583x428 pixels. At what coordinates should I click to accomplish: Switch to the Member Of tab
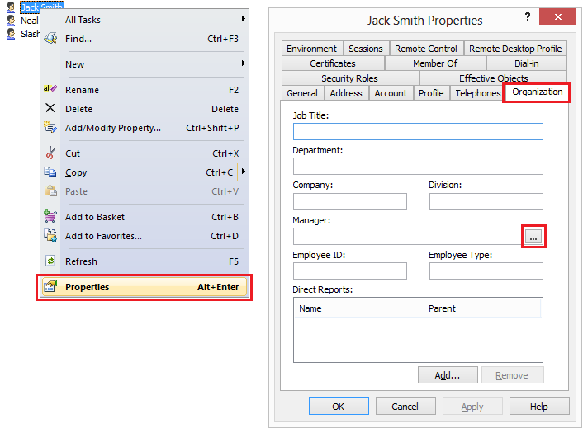point(434,63)
